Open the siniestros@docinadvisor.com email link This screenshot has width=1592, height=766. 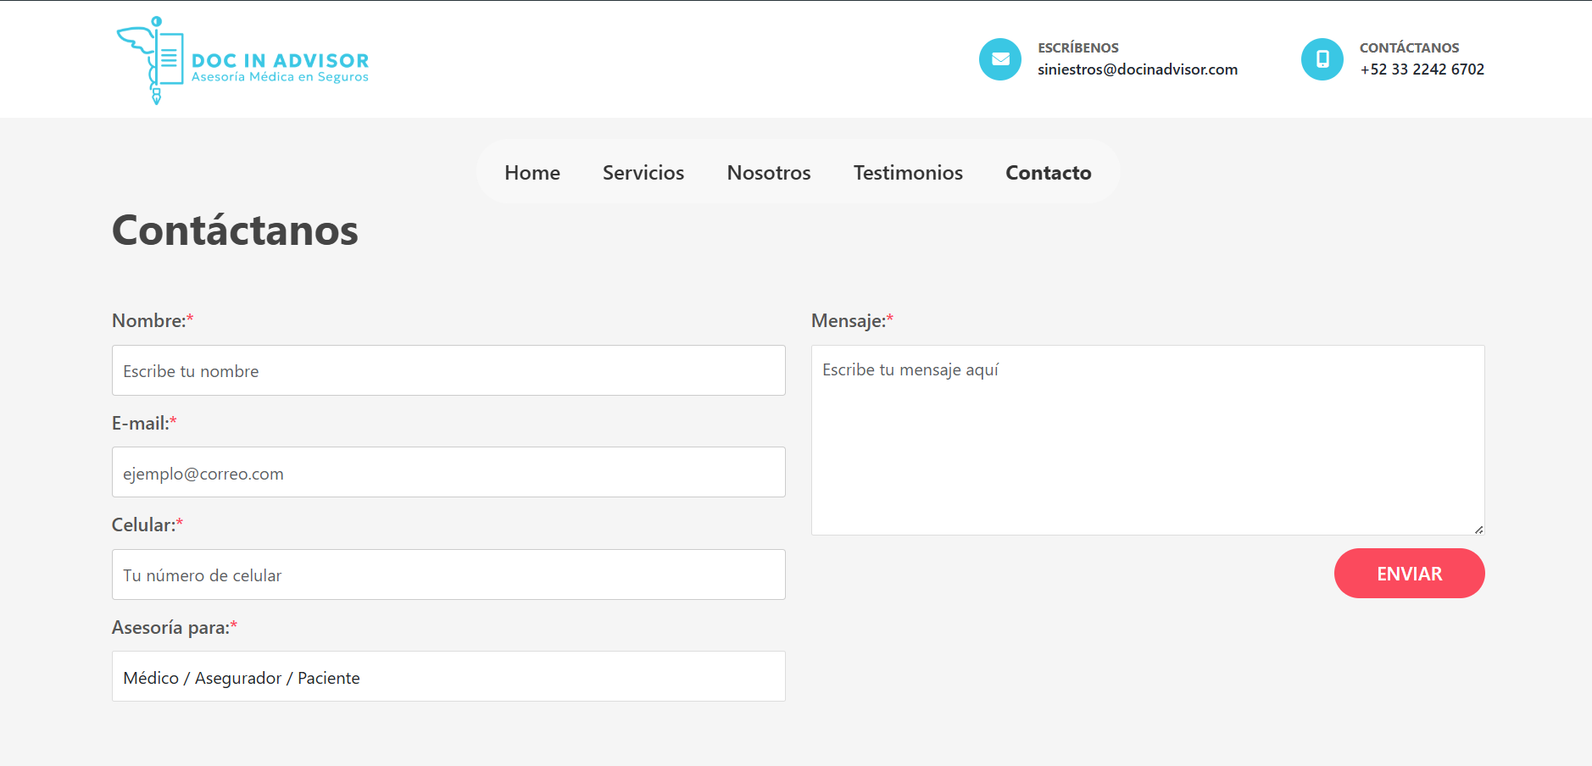click(1138, 69)
